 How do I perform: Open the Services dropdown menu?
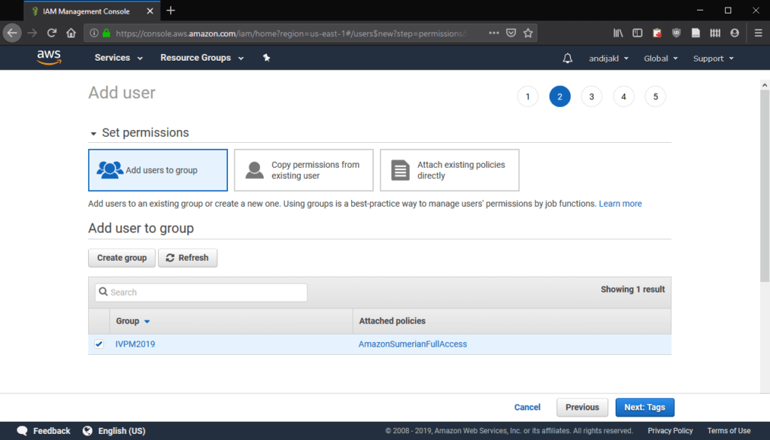[118, 58]
